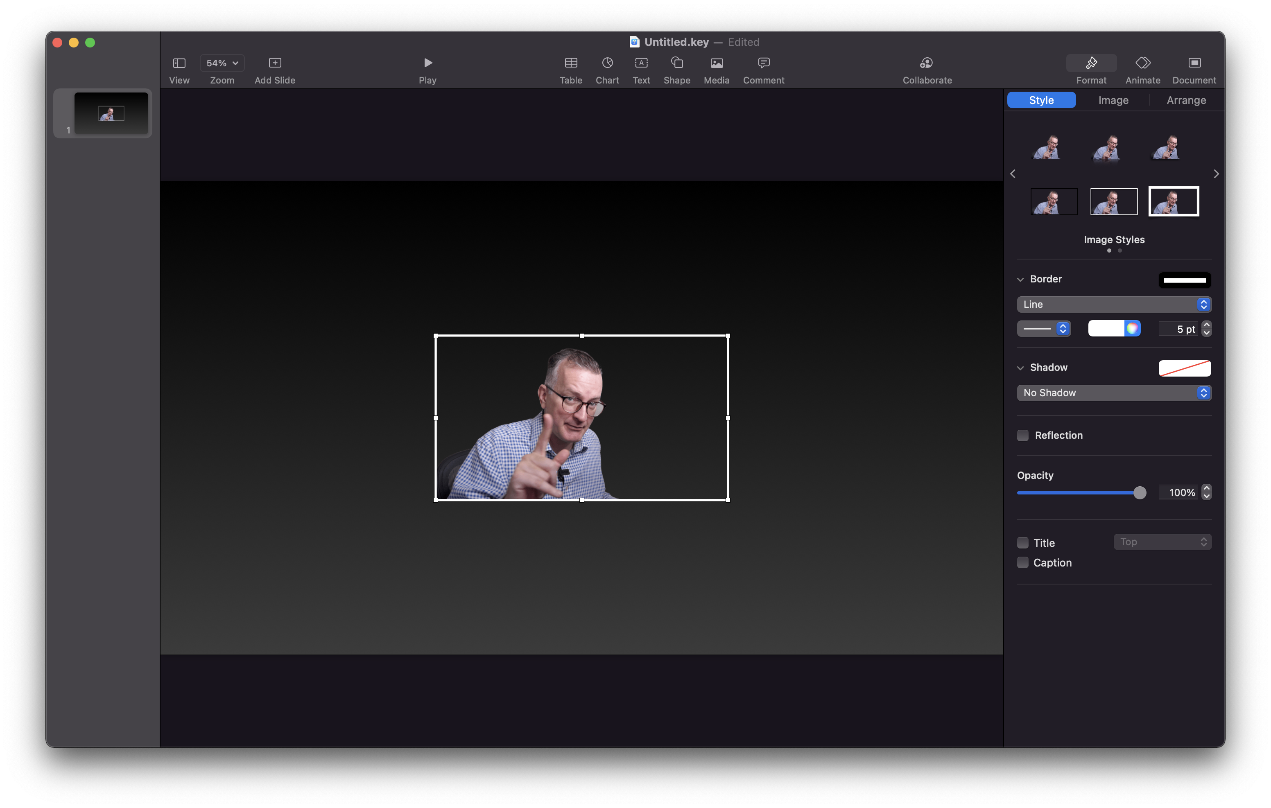Click the Add Slide button
This screenshot has height=808, width=1271.
coord(274,63)
